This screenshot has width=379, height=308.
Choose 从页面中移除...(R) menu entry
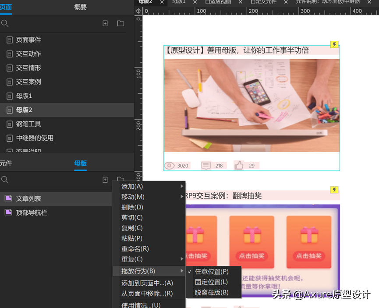(x=149, y=294)
